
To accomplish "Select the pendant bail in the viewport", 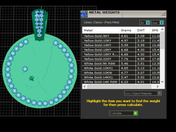I will point(40,25).
